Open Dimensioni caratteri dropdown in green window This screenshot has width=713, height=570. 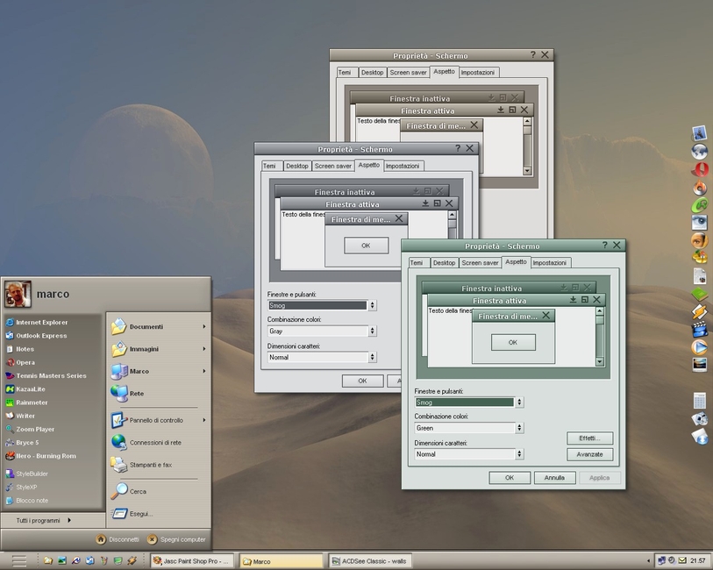519,454
